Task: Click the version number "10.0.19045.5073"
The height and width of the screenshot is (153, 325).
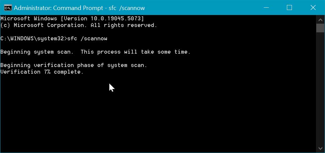Action: click(116, 19)
